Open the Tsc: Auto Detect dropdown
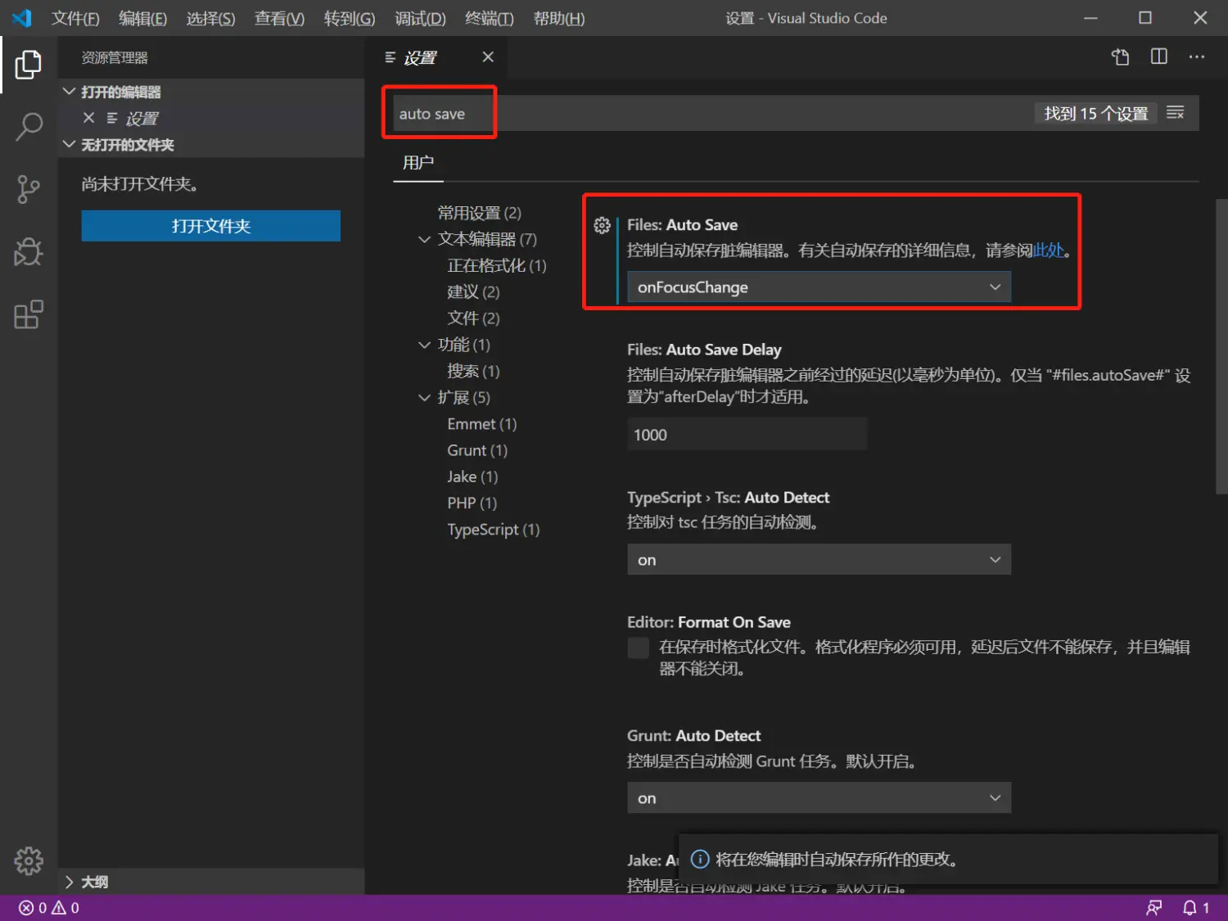The height and width of the screenshot is (921, 1228). pyautogui.click(x=819, y=560)
